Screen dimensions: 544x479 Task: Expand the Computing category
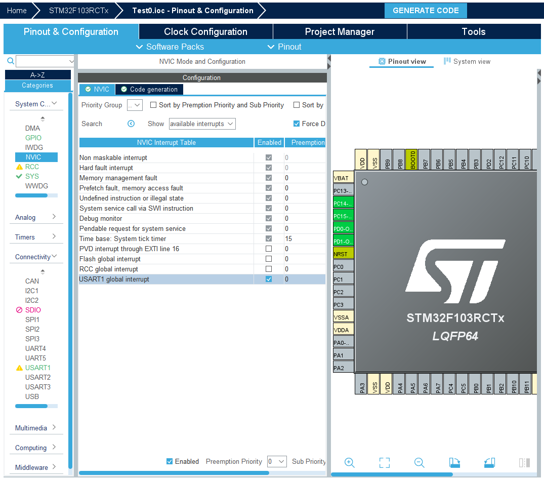click(36, 448)
